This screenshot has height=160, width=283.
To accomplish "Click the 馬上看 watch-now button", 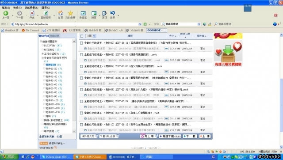I will coord(149,136).
